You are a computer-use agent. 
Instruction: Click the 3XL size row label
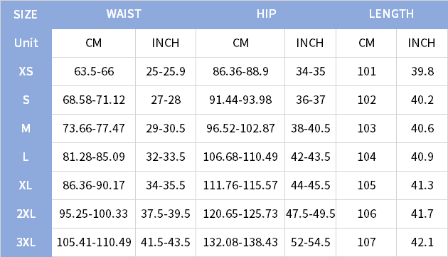point(26,242)
